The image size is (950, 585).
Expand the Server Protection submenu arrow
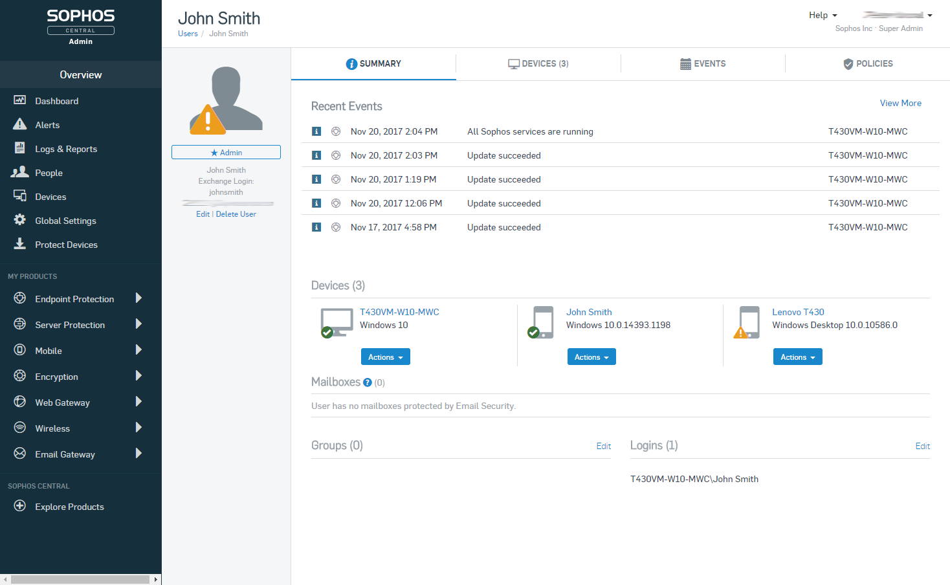coord(138,324)
